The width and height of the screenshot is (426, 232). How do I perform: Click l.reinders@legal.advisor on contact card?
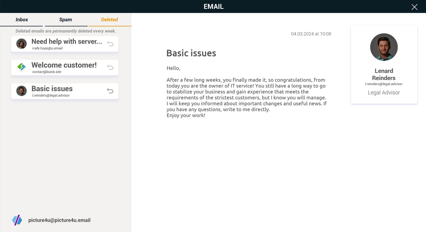click(x=384, y=84)
